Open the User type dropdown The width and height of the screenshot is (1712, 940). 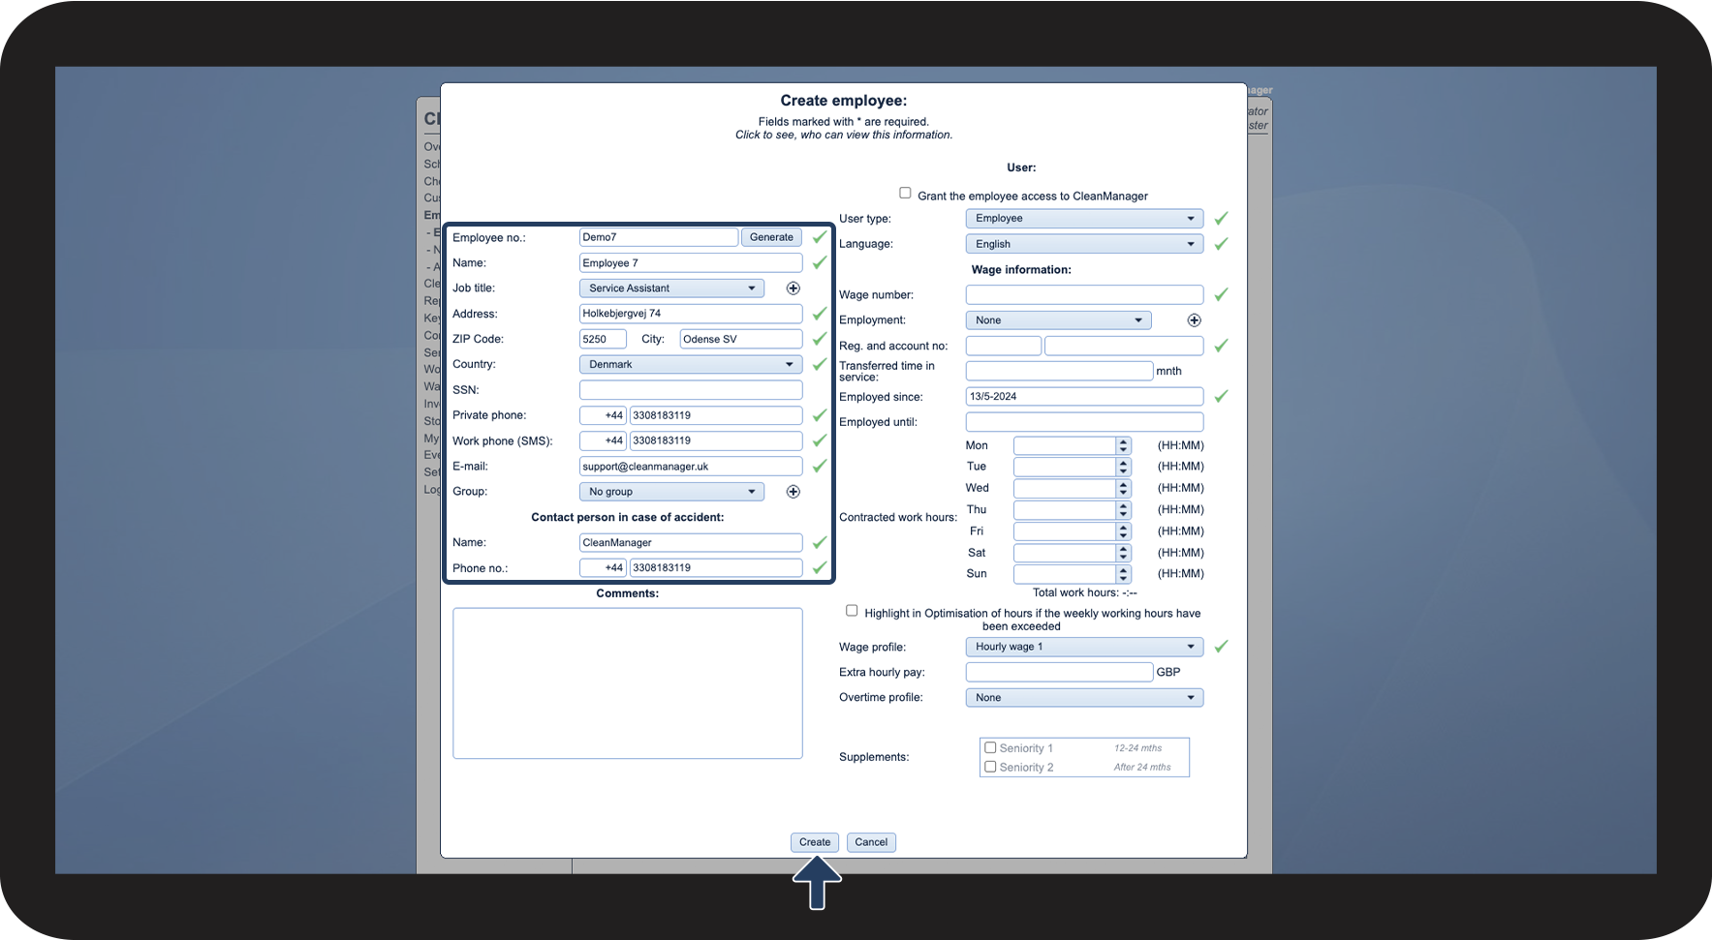coord(1084,219)
